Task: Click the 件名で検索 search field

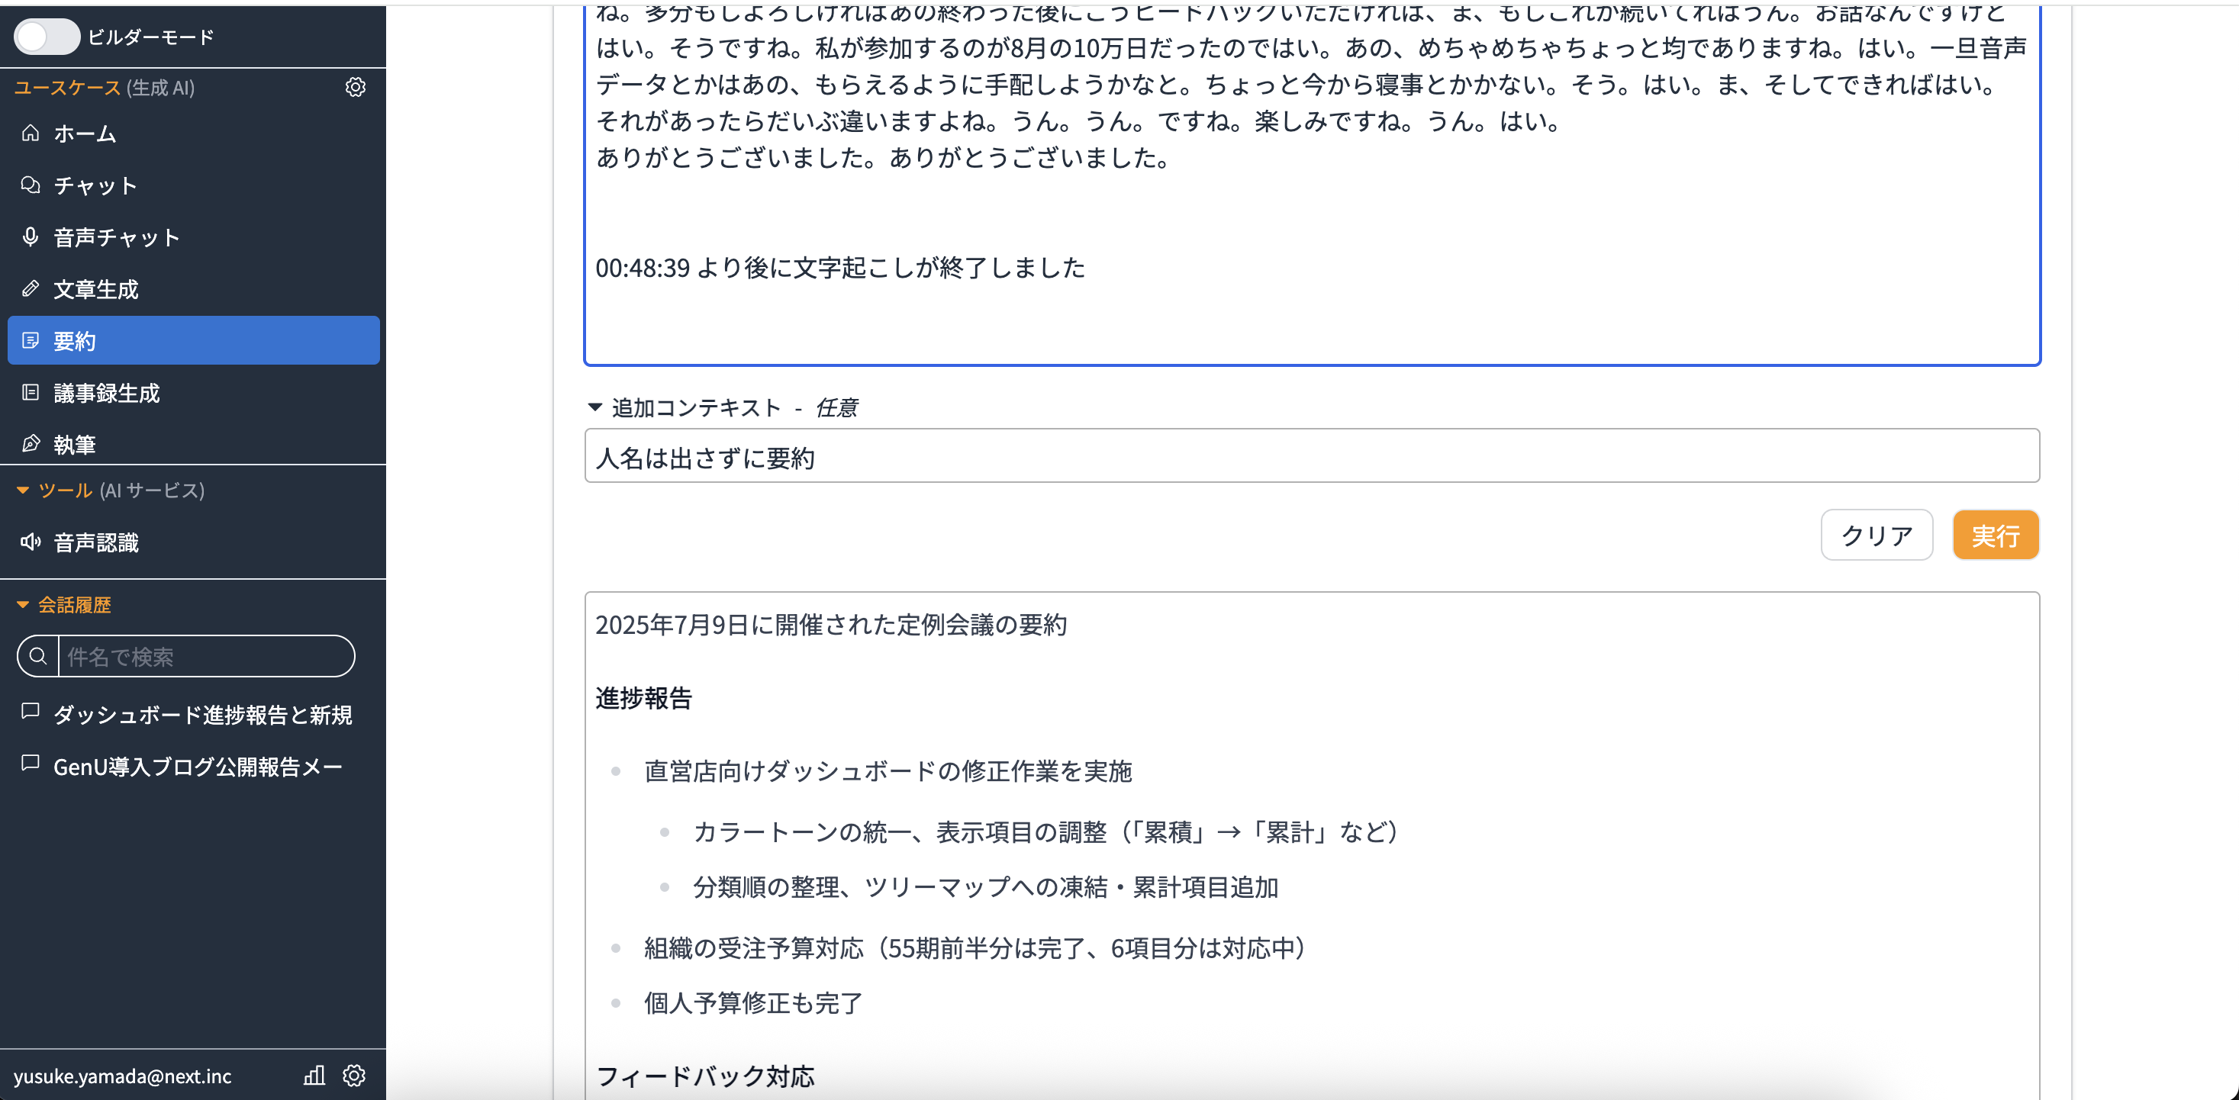Action: pos(207,657)
